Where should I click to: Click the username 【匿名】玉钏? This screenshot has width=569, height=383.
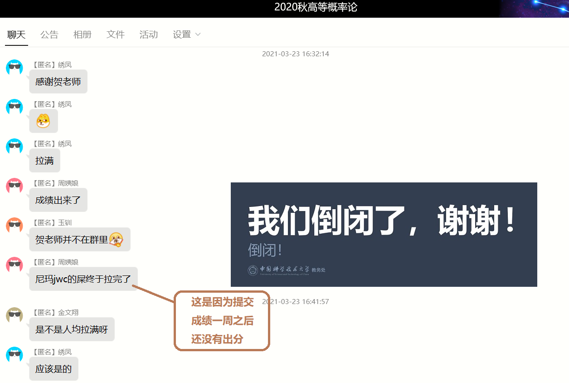point(51,222)
